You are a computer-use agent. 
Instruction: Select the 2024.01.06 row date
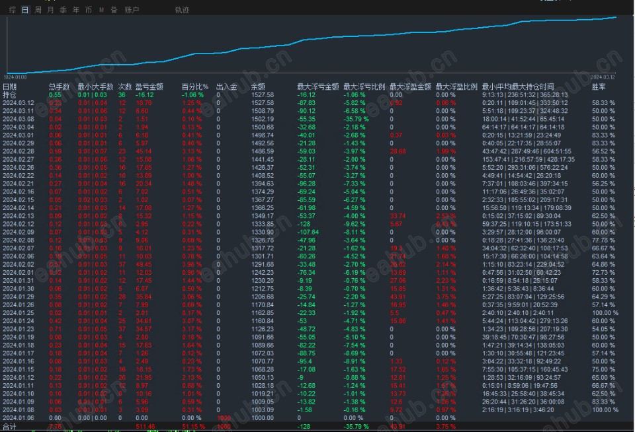pos(19,418)
